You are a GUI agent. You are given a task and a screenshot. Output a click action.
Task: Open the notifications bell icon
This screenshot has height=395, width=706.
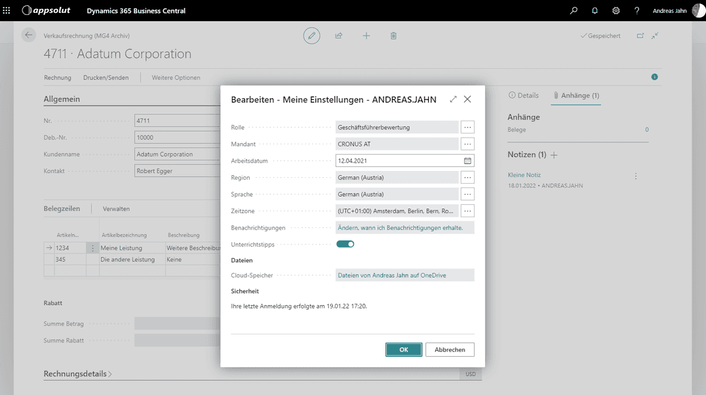tap(595, 11)
